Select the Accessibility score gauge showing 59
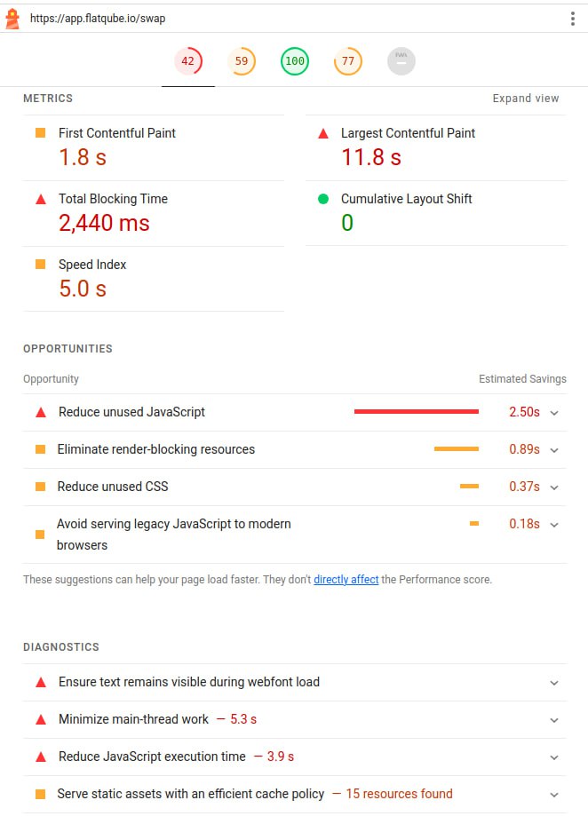The width and height of the screenshot is (588, 824). [242, 61]
